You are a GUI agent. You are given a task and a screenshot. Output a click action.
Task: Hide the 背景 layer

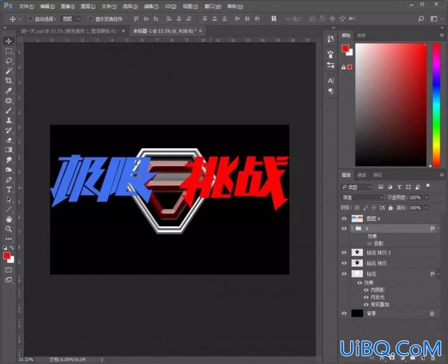pos(344,313)
